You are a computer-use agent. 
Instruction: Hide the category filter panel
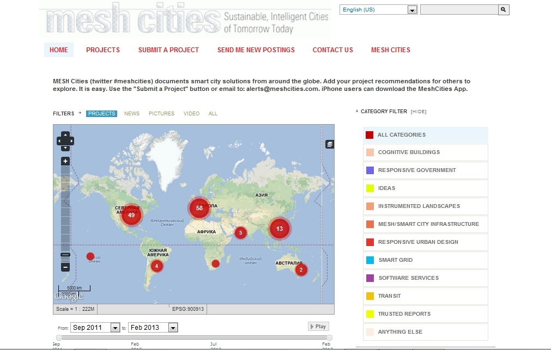(419, 112)
